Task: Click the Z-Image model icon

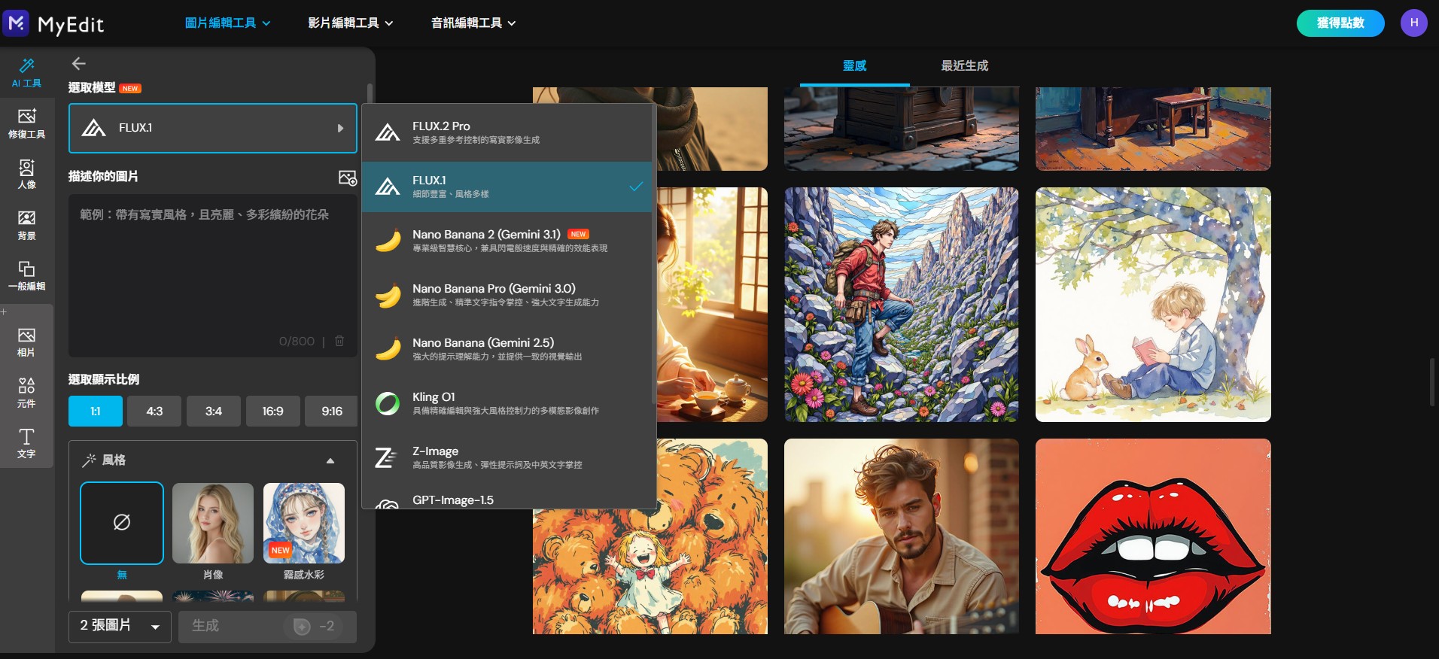Action: pos(386,457)
